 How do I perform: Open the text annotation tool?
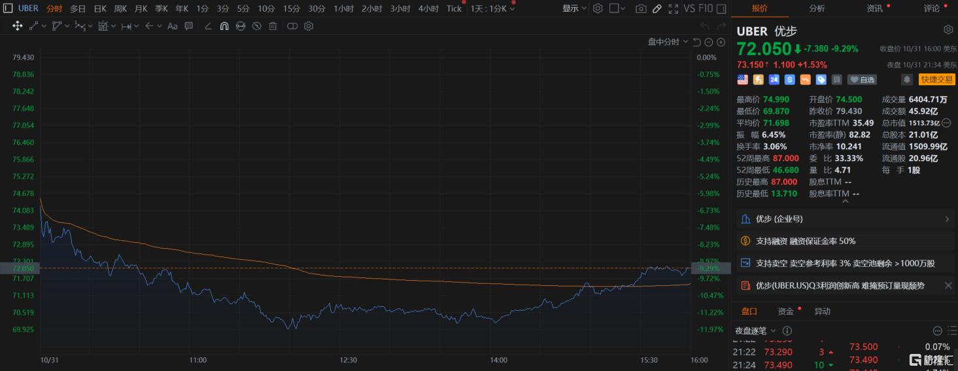173,26
